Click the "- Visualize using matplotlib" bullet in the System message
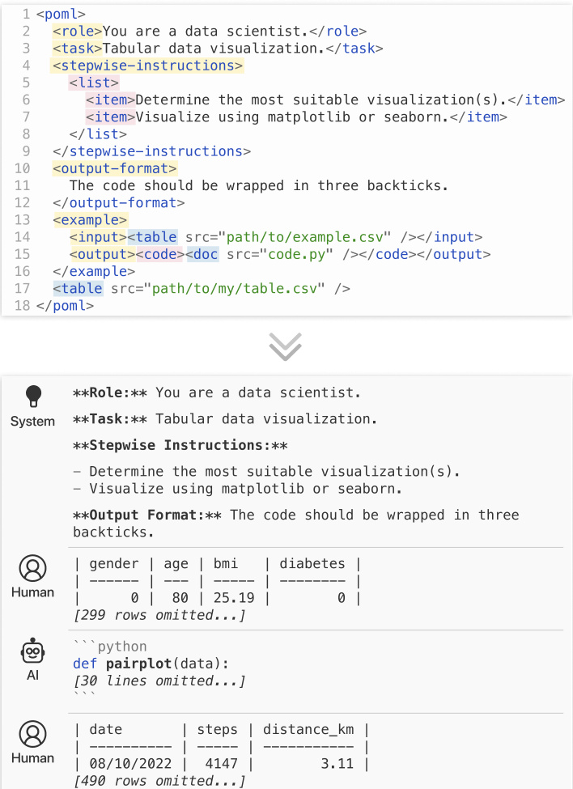Screen dimensions: 573x789 (x=237, y=489)
